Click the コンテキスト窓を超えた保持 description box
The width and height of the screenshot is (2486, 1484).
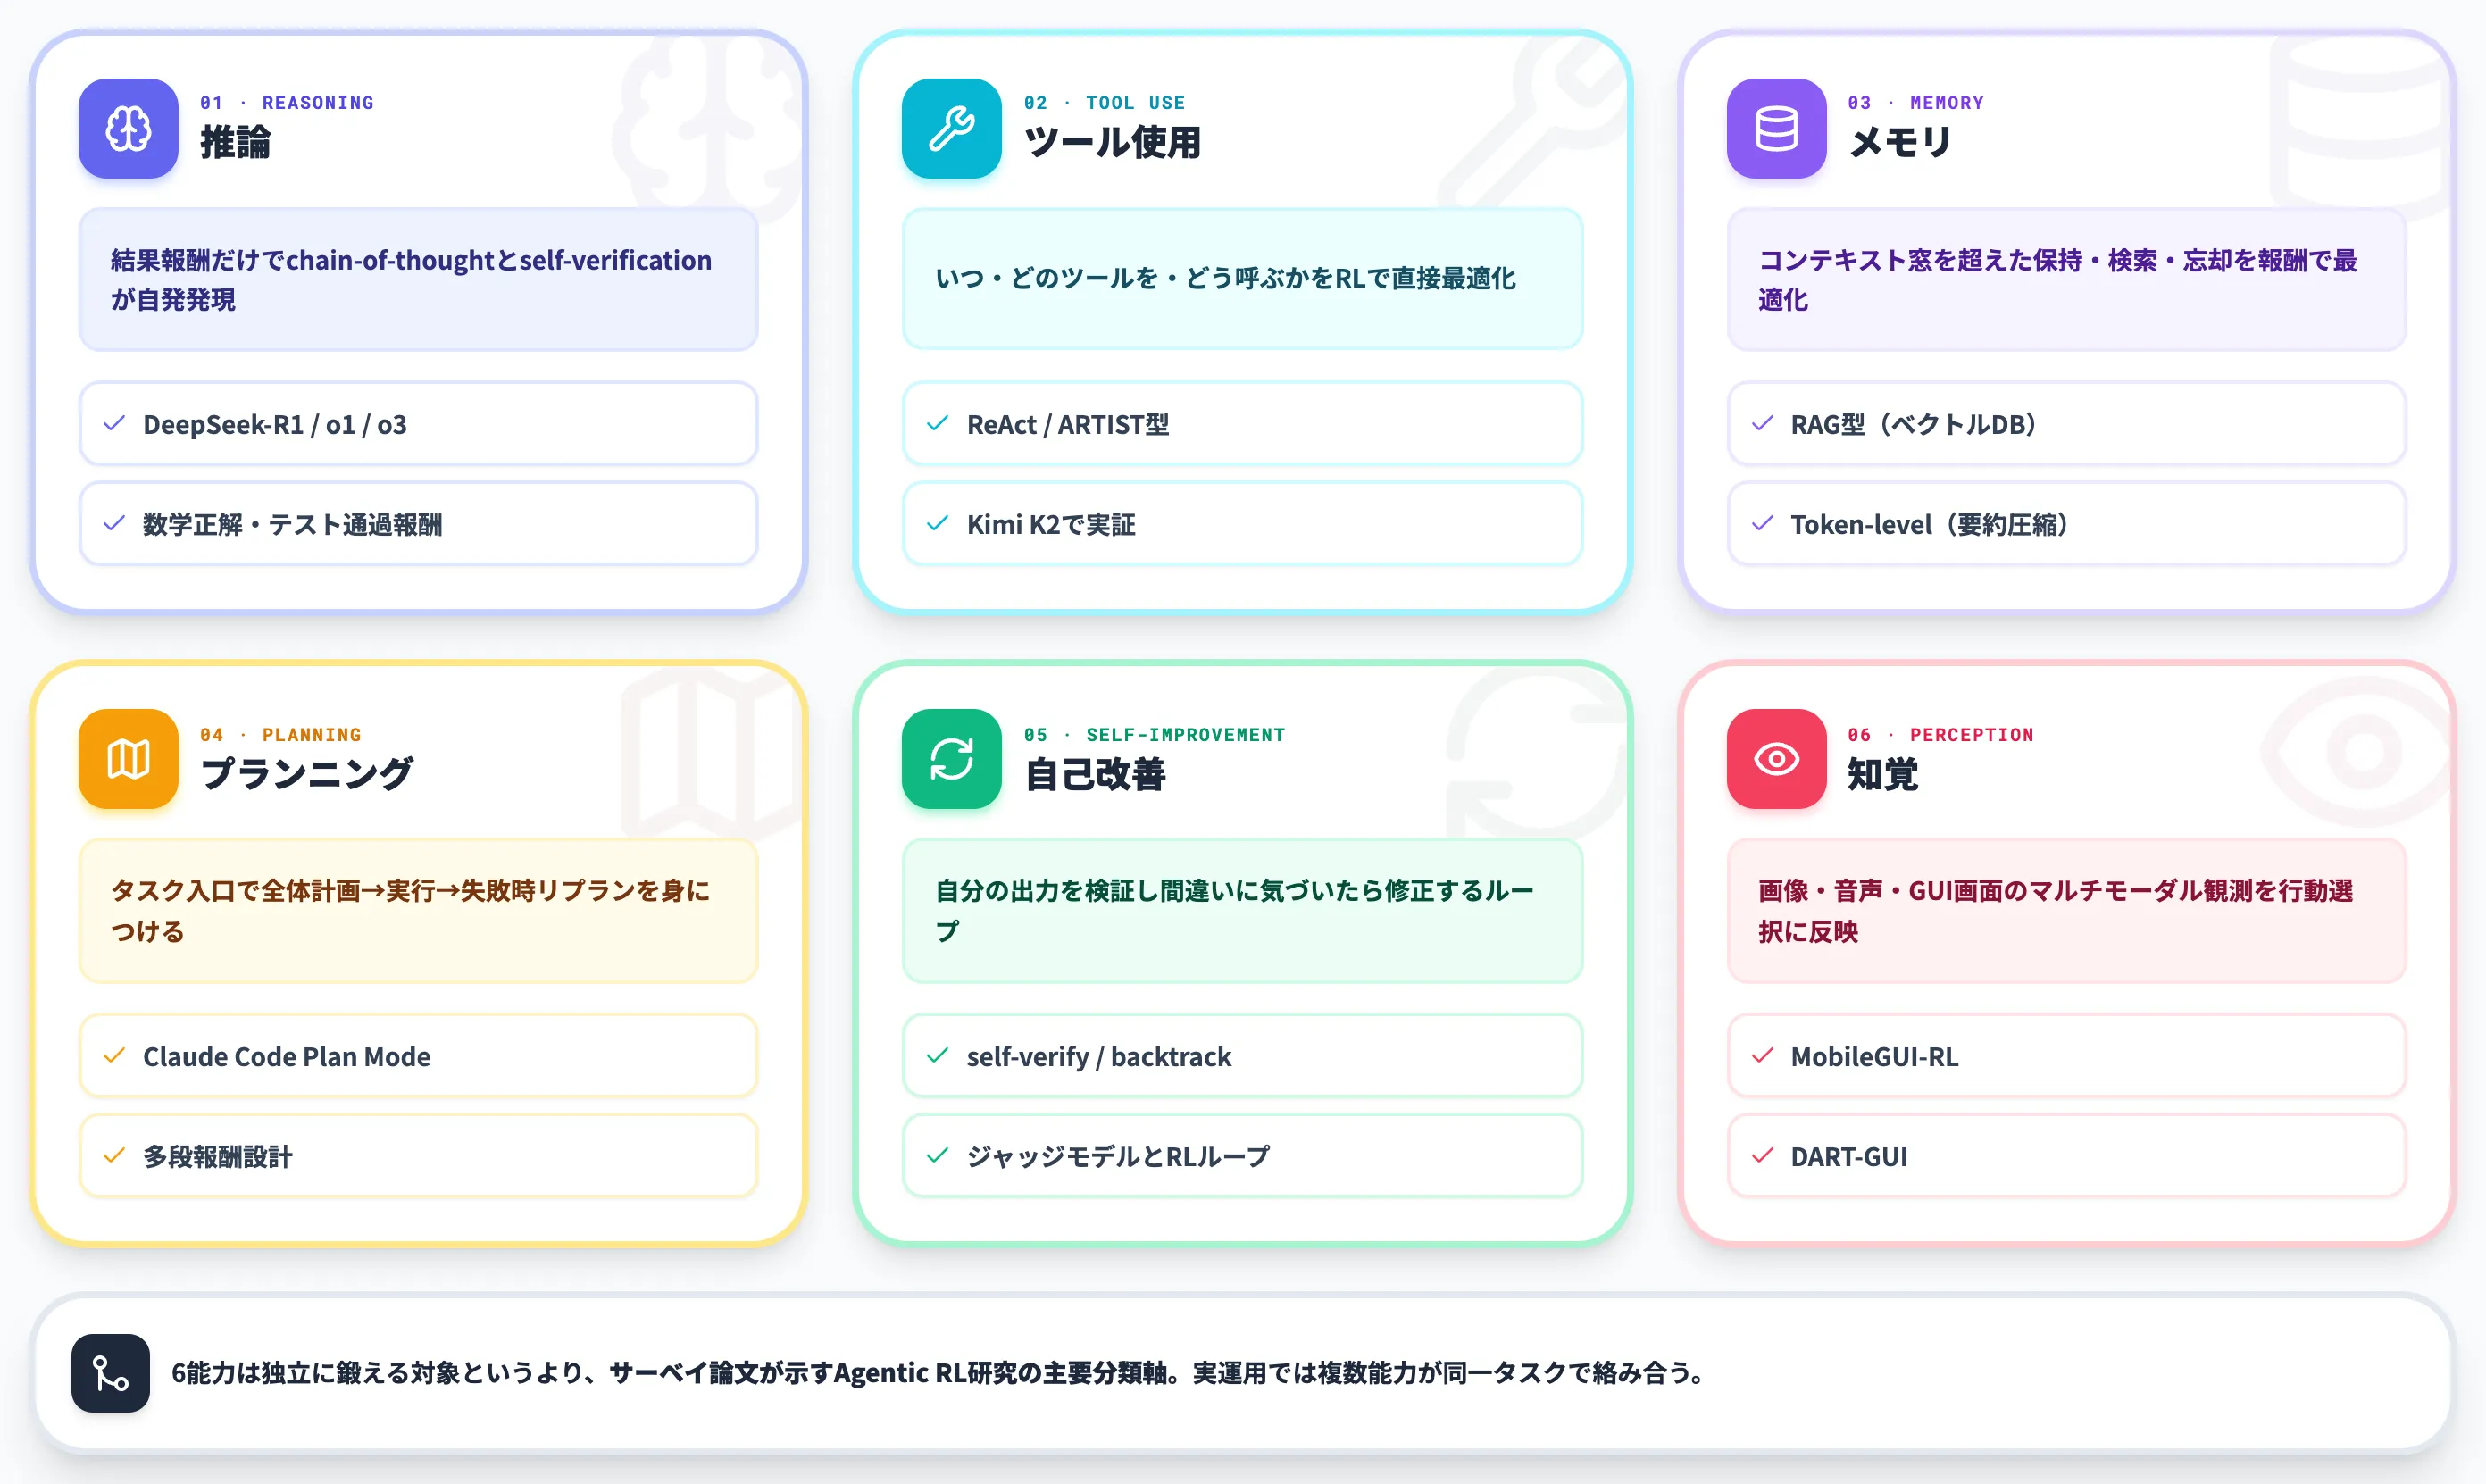click(2066, 279)
